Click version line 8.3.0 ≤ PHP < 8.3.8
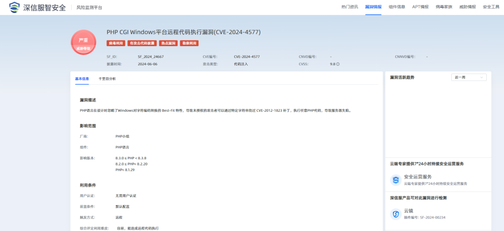The image size is (504, 231). click(x=131, y=158)
